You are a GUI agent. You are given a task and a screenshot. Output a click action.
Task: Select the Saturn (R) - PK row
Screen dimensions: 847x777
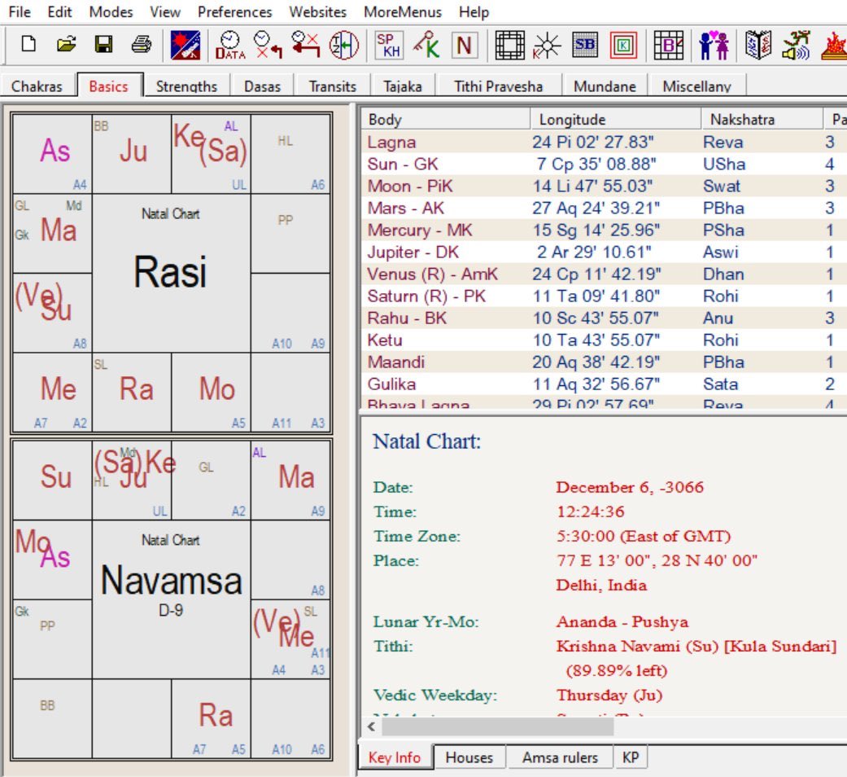(604, 296)
